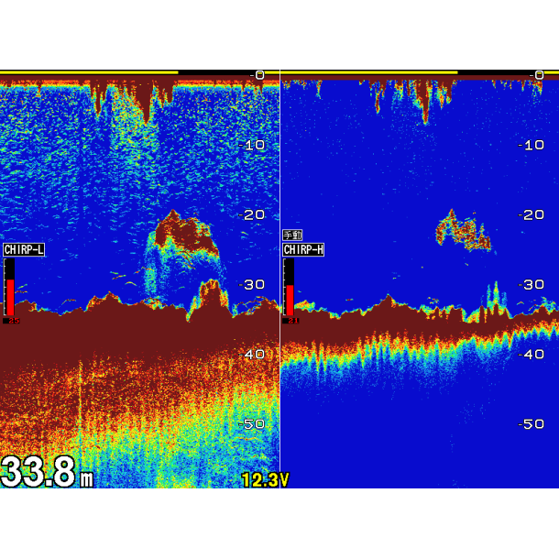Click the 40 depth marker, right panel
Viewport: 559px width, 559px height.
pyautogui.click(x=532, y=354)
